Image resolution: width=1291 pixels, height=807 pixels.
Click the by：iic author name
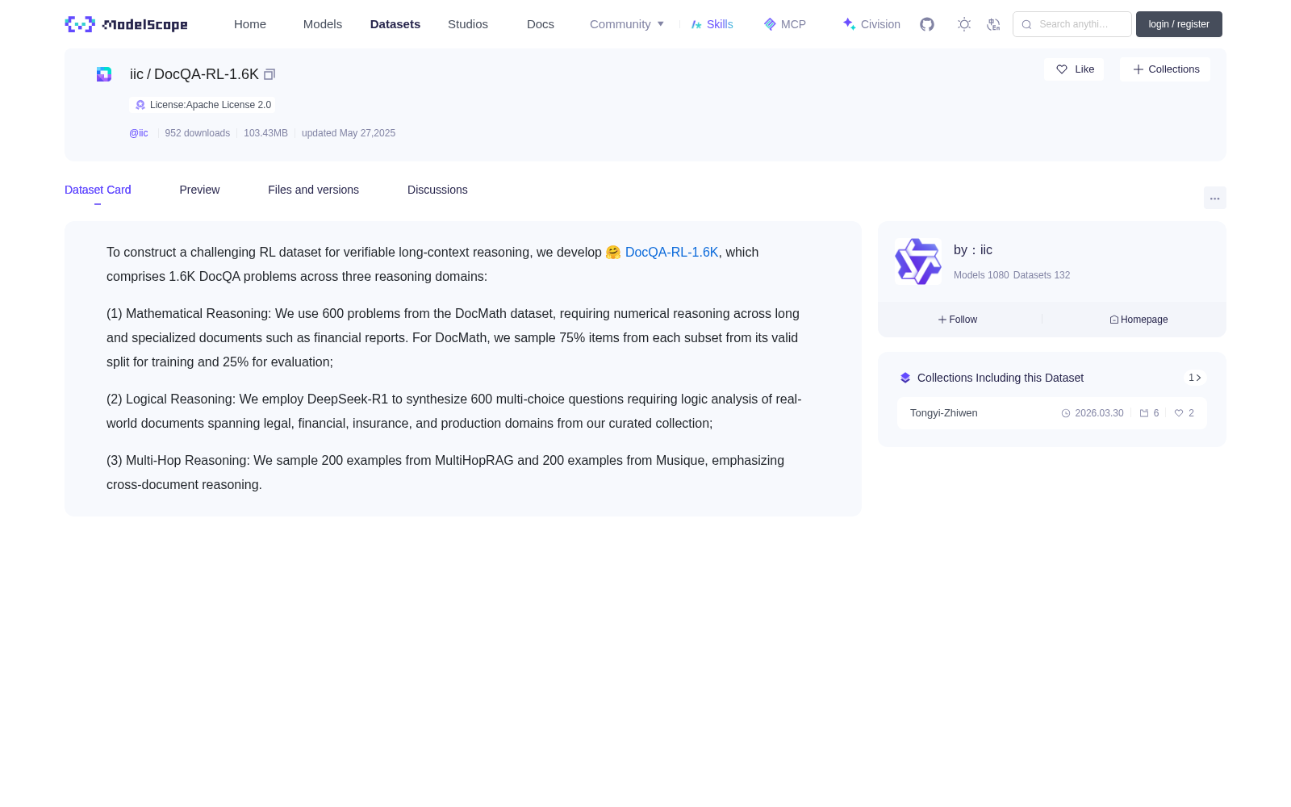(x=973, y=250)
